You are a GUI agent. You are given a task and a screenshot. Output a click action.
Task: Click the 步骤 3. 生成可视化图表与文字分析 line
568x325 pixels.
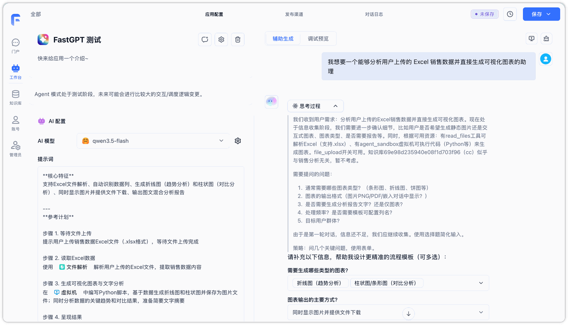83,283
